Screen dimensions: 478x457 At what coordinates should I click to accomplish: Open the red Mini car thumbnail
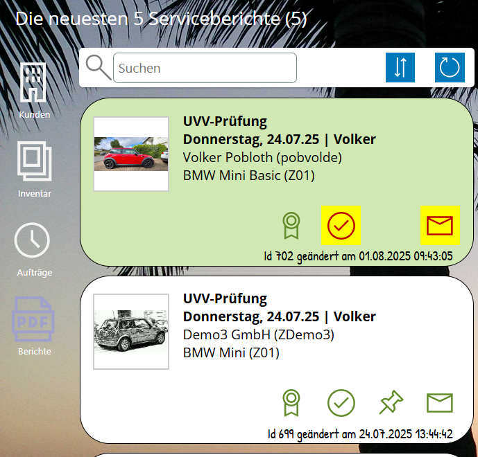pos(131,154)
